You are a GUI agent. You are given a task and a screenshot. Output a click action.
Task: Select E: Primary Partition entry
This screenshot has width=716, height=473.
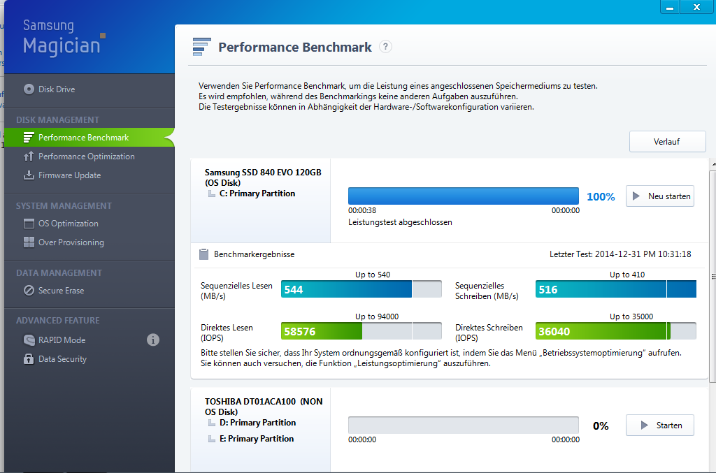257,439
